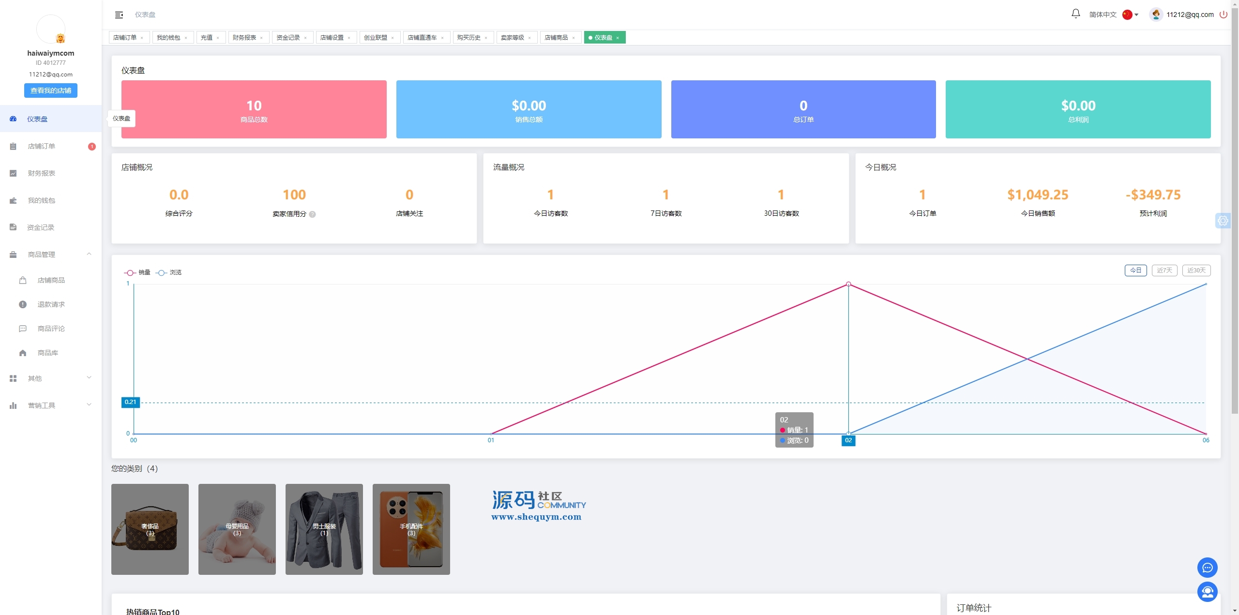Toggle 浏览 series in chart legend
Image resolution: width=1239 pixels, height=615 pixels.
[168, 272]
